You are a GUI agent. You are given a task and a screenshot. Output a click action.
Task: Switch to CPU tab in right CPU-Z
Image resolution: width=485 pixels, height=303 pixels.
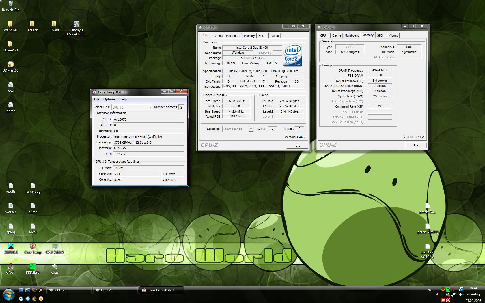[323, 35]
